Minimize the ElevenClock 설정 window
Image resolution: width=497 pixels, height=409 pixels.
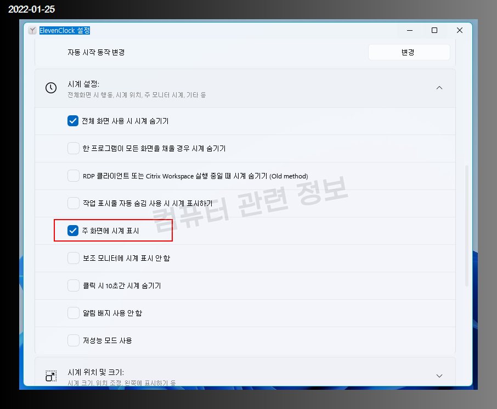coord(410,30)
